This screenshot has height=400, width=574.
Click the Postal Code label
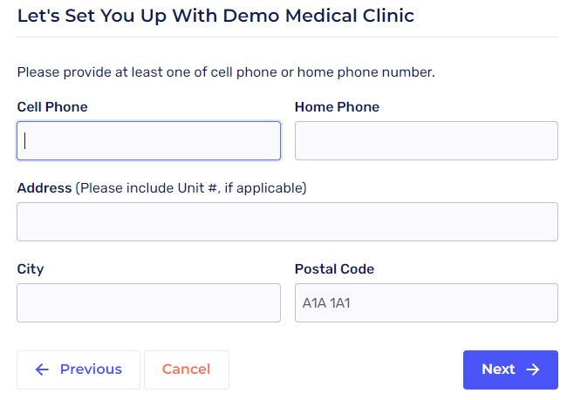click(x=334, y=269)
